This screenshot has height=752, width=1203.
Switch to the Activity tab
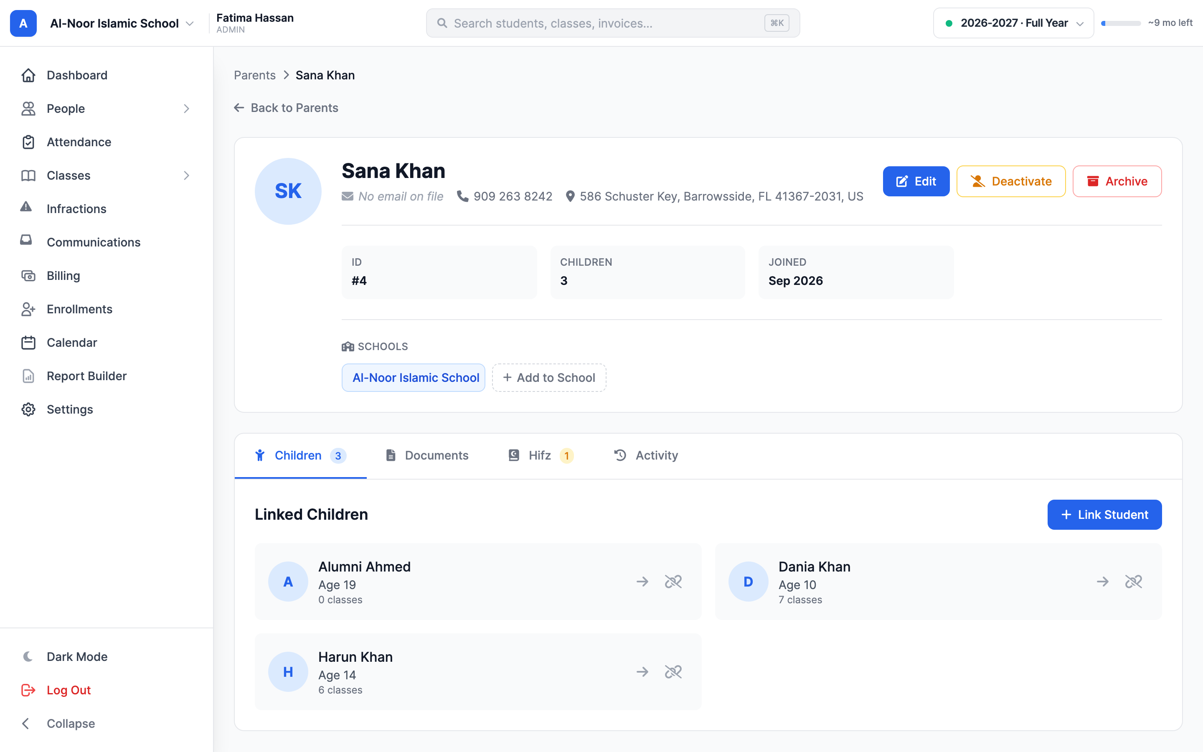646,455
